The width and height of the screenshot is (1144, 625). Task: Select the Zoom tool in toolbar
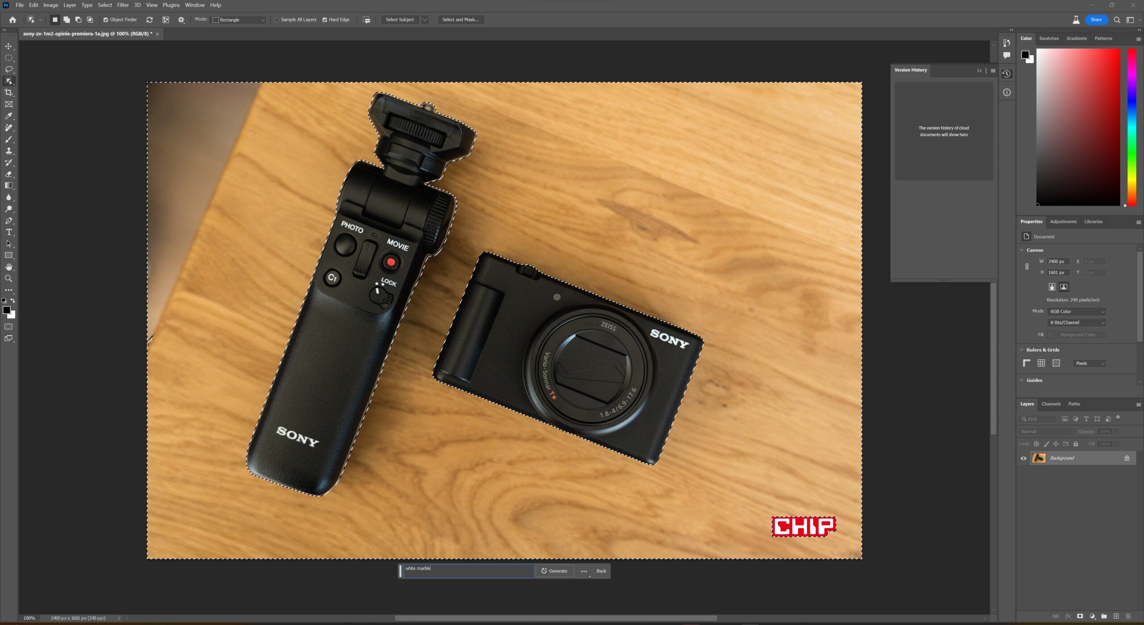pos(8,279)
